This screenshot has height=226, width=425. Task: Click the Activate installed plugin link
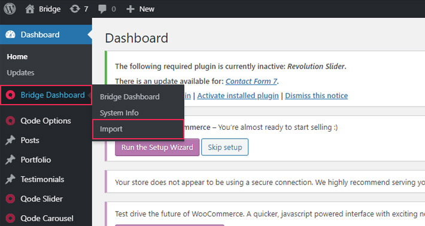238,96
